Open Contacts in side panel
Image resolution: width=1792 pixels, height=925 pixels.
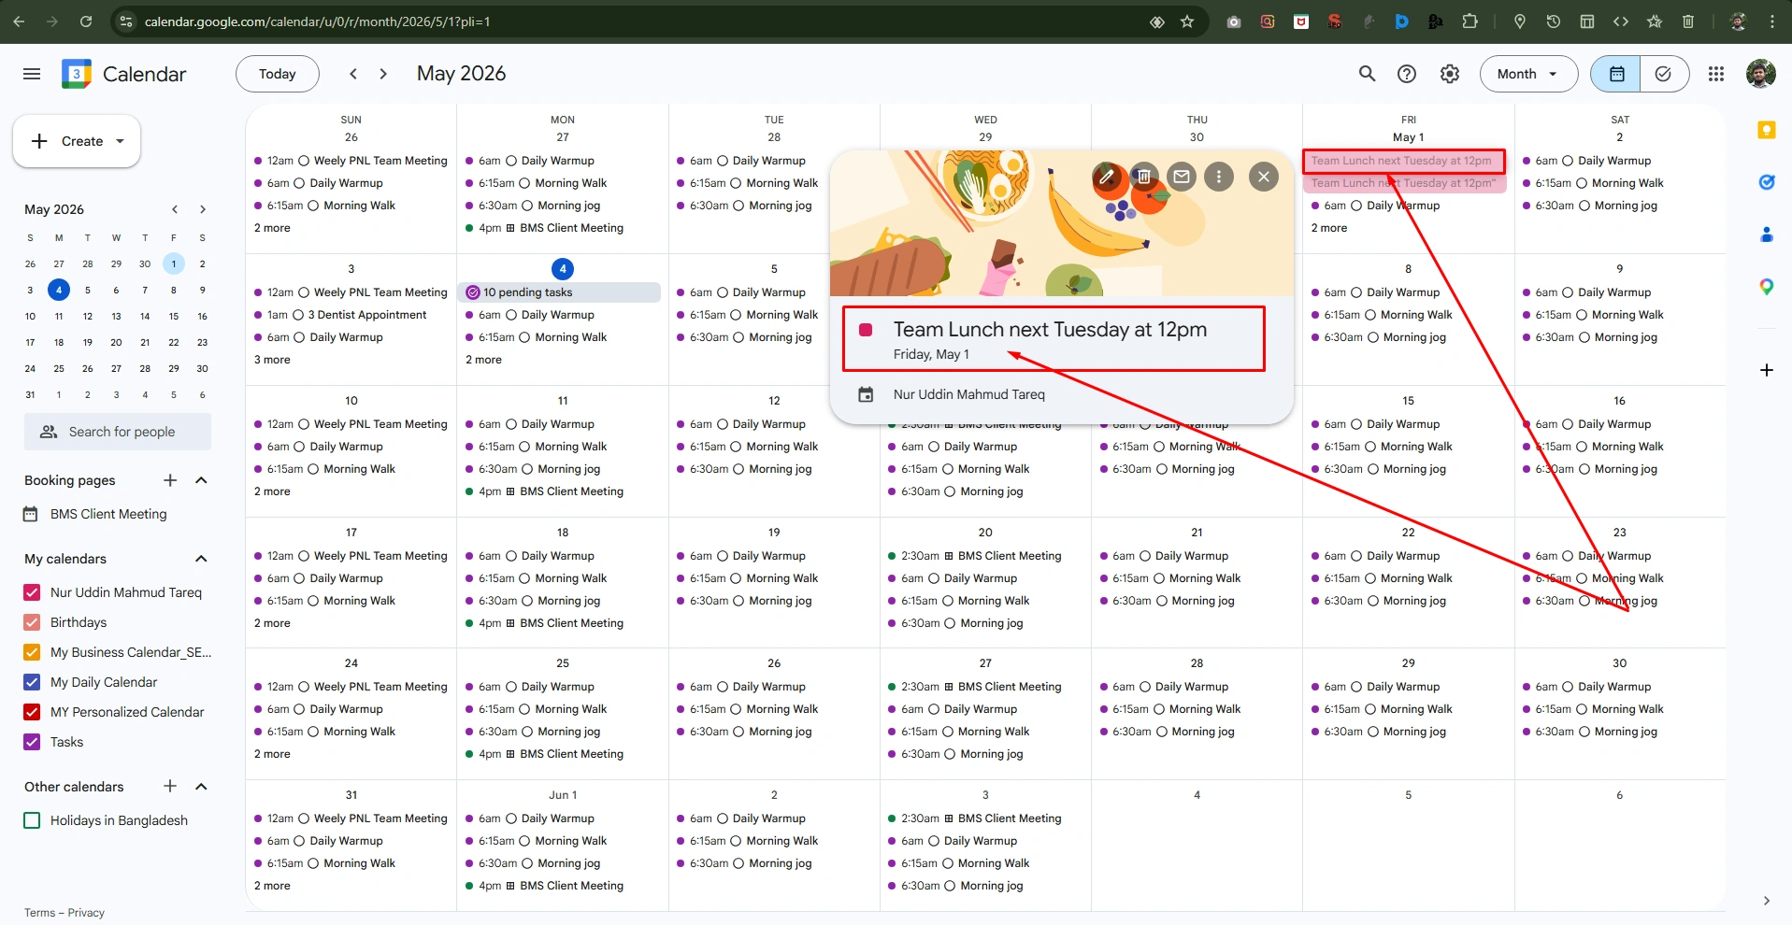tap(1767, 235)
